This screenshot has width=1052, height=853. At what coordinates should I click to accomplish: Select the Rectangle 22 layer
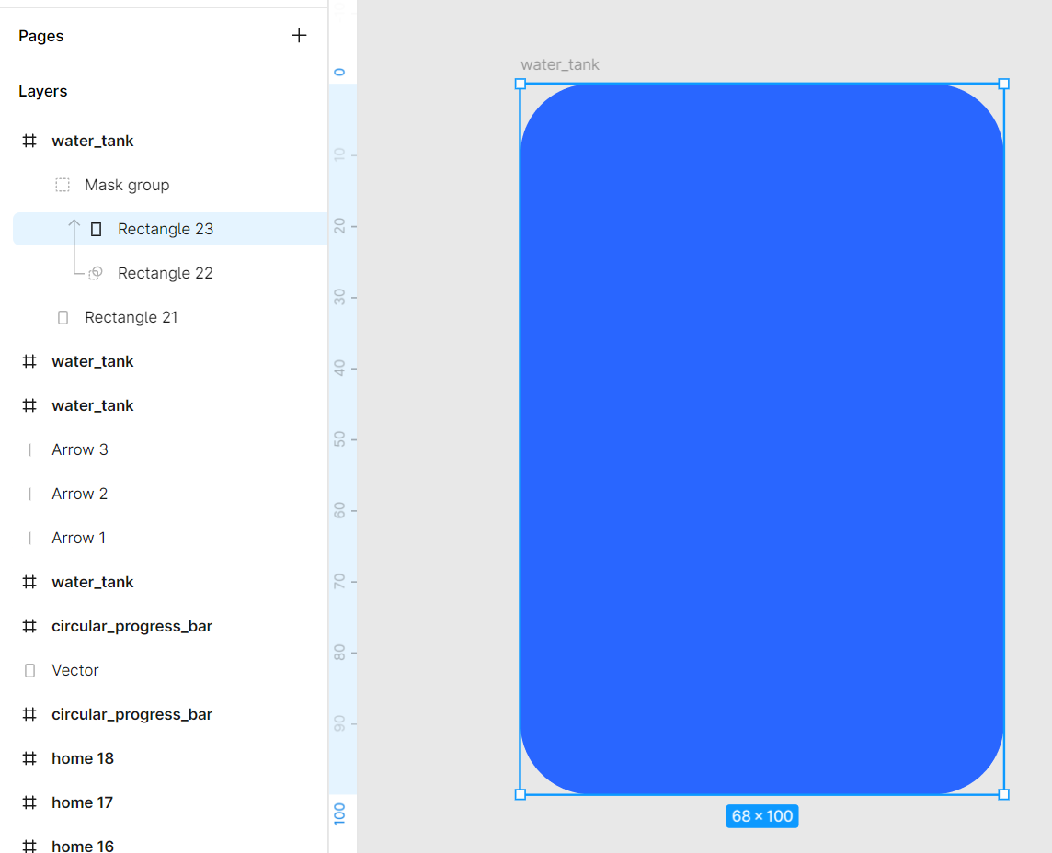[166, 273]
